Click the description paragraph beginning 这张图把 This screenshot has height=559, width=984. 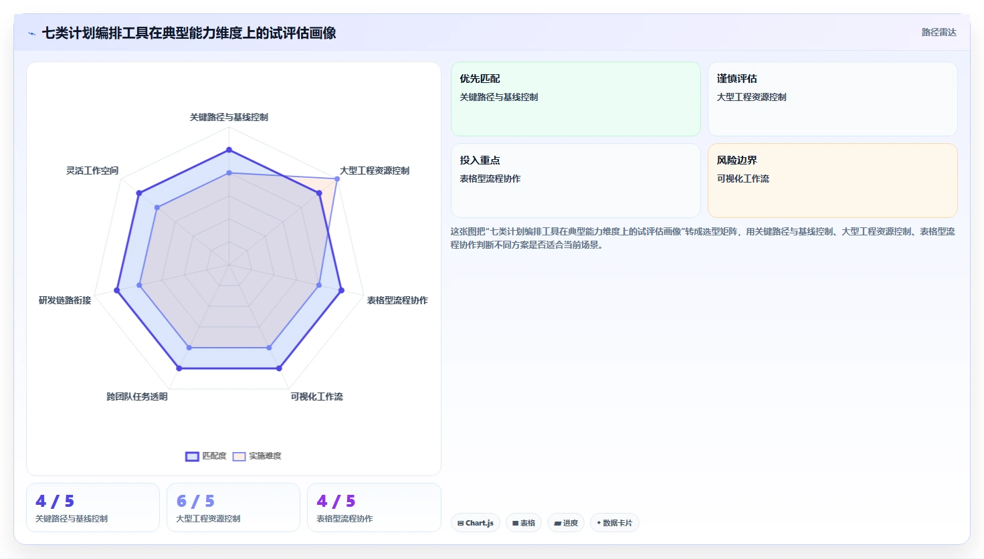tap(703, 238)
